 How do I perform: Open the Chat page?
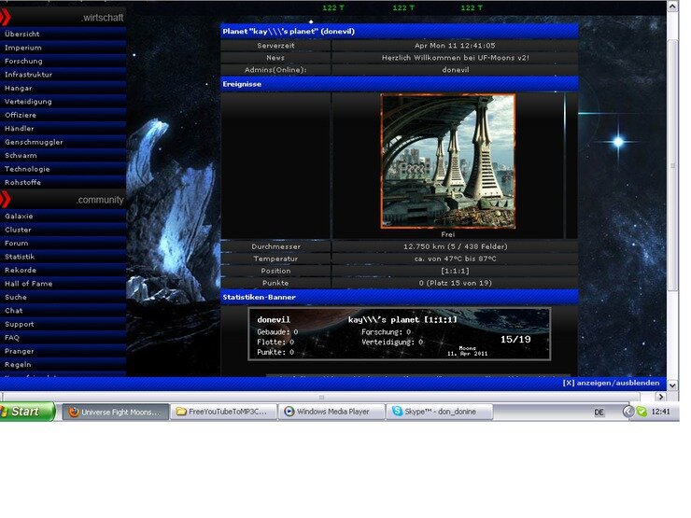[x=13, y=311]
